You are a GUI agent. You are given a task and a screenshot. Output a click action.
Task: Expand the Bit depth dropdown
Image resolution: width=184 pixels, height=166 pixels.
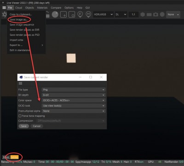[x=74, y=95]
